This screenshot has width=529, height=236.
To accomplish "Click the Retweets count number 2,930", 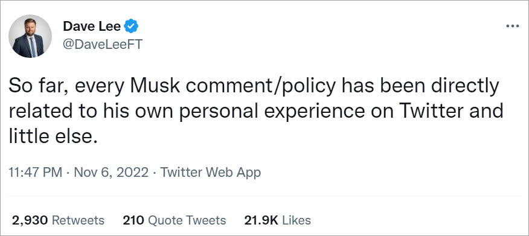I will 30,220.
